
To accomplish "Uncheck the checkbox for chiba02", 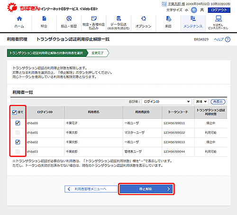I will [x=18, y=142].
